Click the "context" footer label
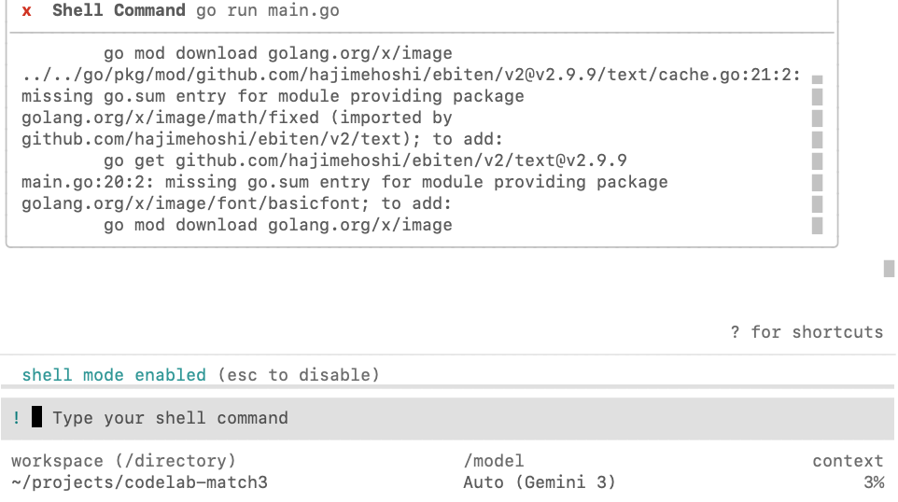This screenshot has height=502, width=898. (848, 461)
